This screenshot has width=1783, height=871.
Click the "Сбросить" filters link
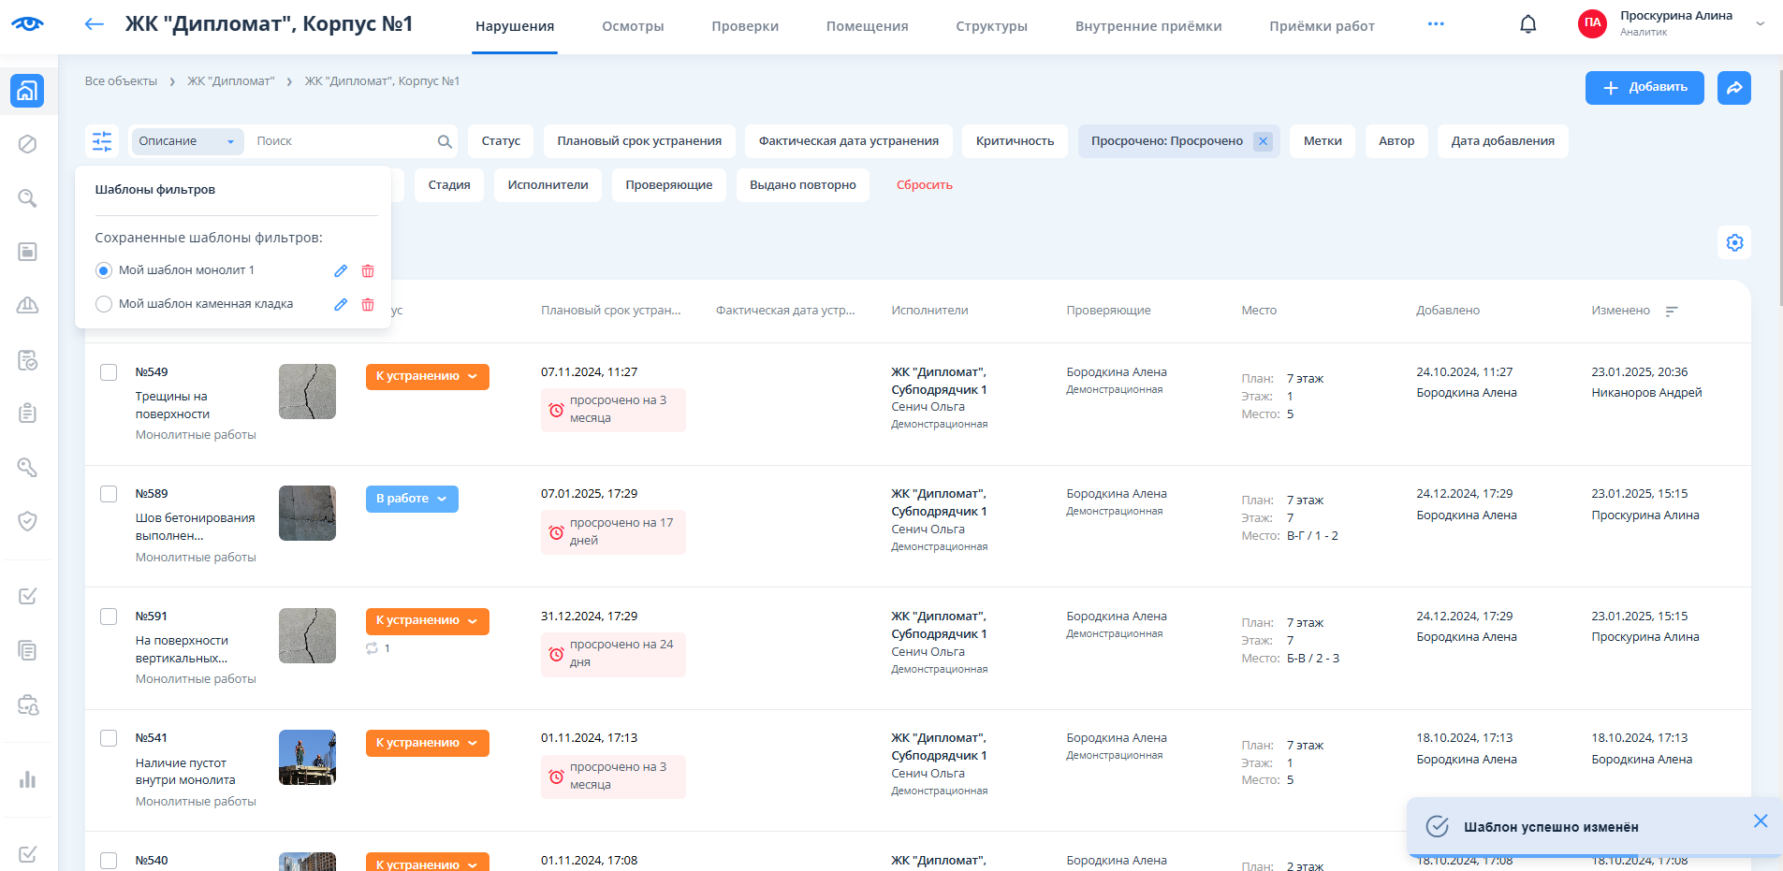click(x=924, y=185)
